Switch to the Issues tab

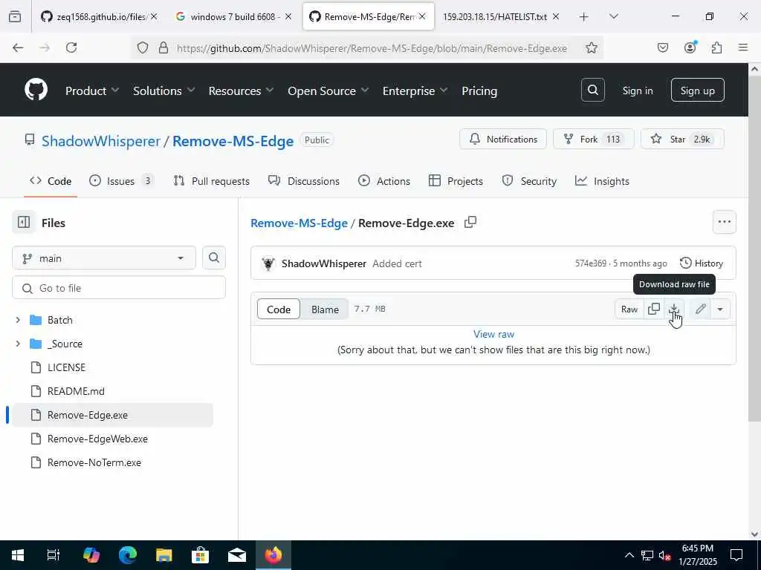point(121,181)
